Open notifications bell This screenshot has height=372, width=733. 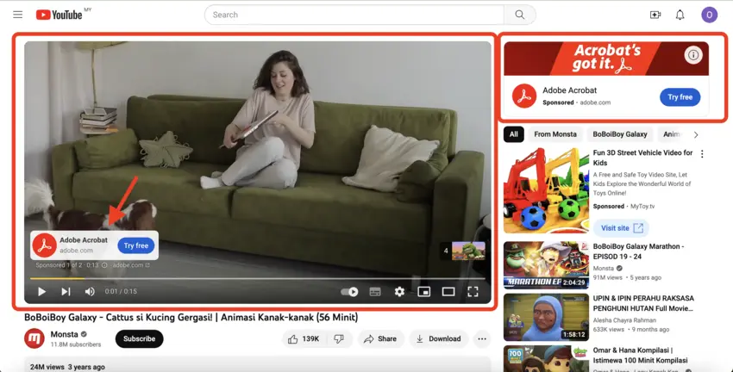[680, 15]
